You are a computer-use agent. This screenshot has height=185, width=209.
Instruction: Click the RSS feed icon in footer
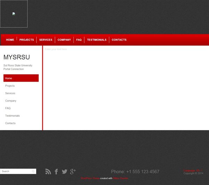coord(48,171)
